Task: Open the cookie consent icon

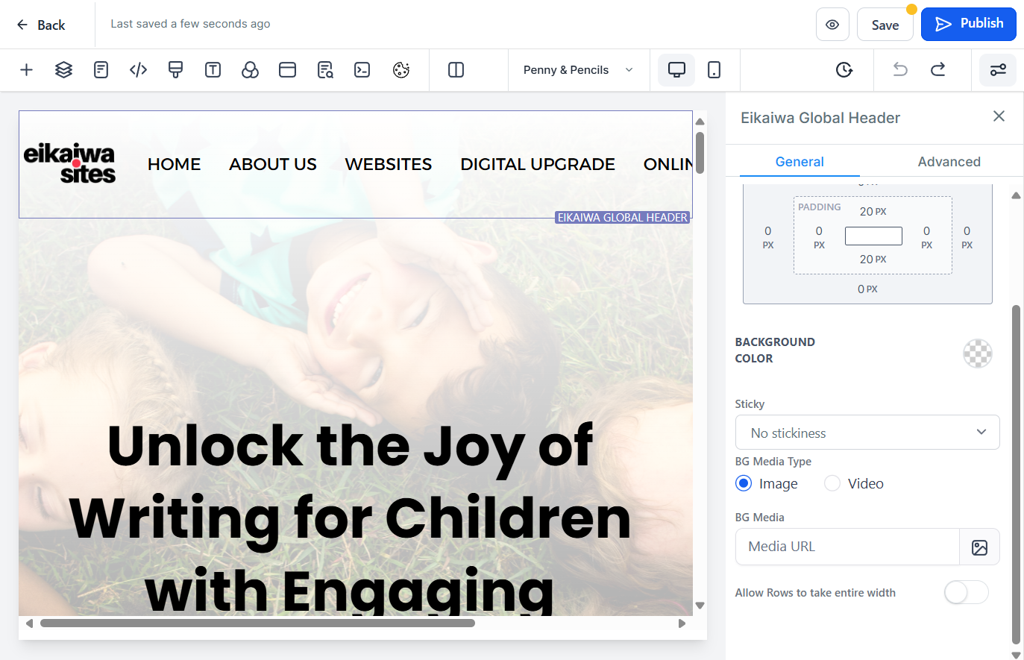Action: click(x=401, y=70)
